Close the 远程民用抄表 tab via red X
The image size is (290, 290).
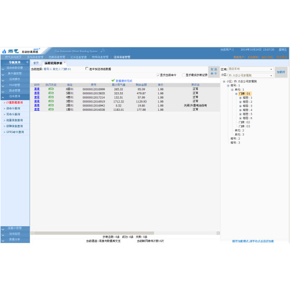(64, 63)
